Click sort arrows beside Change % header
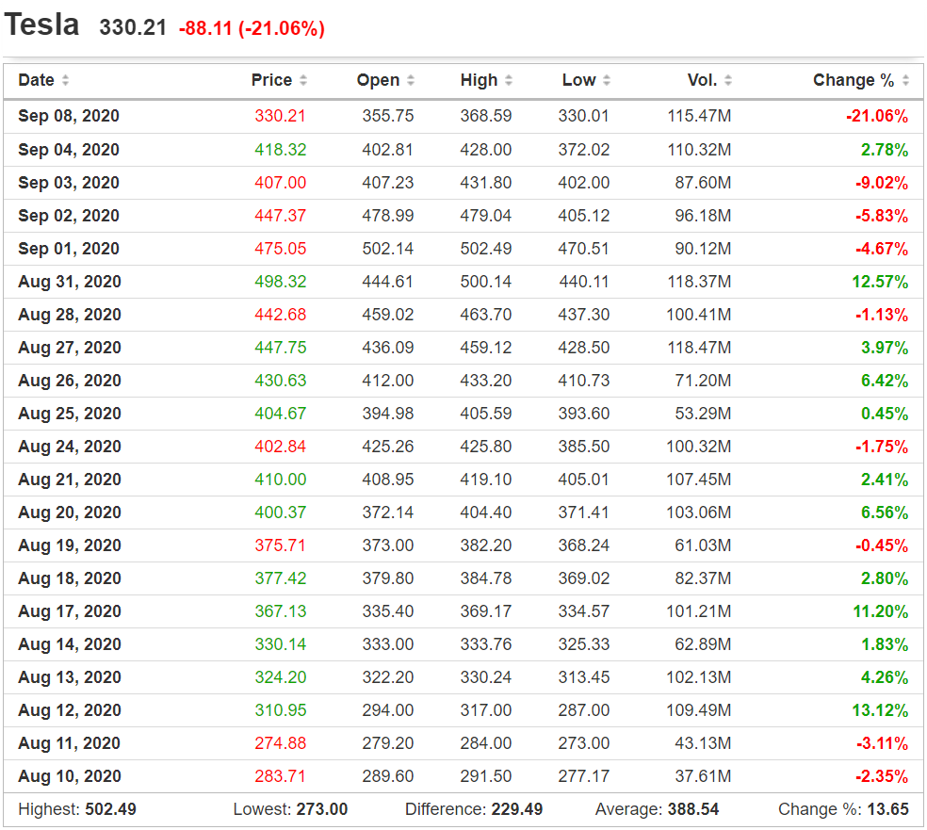 [x=905, y=80]
